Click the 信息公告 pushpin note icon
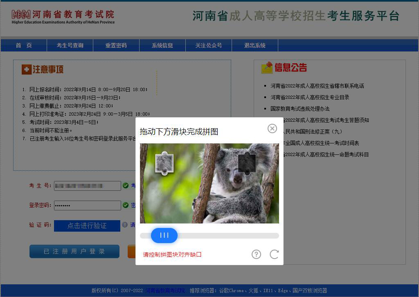419x297 pixels. tap(267, 68)
